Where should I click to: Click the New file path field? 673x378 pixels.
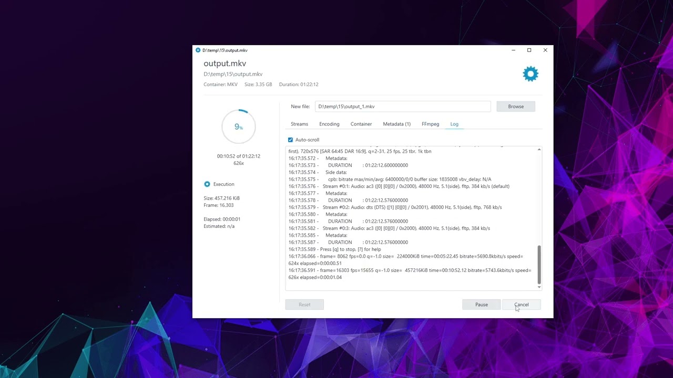(403, 107)
